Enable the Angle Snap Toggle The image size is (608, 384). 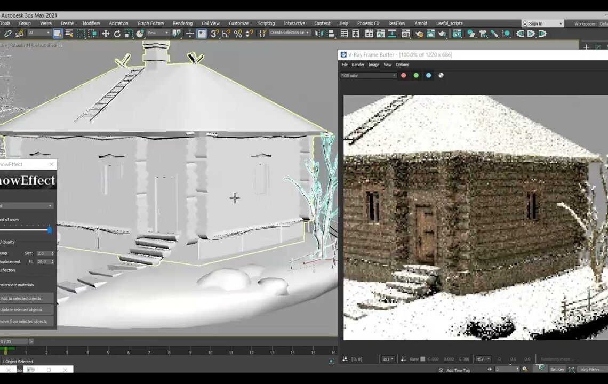[x=227, y=34]
